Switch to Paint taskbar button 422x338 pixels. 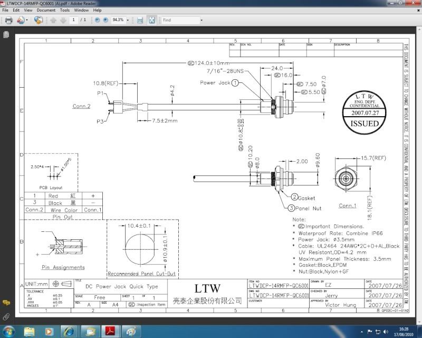tap(131, 331)
